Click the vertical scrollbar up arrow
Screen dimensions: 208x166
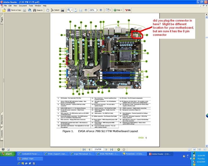207,17
